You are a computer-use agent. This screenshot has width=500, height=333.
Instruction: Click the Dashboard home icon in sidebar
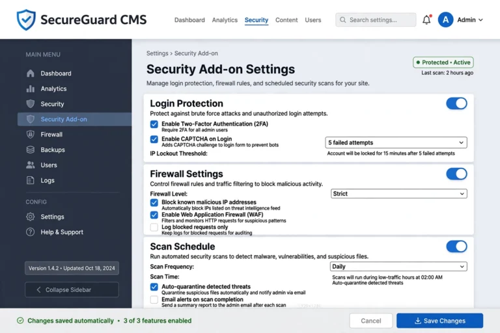click(x=31, y=73)
